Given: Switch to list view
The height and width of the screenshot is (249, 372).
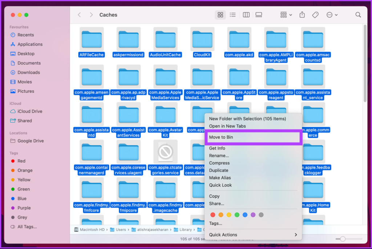Looking at the screenshot, I should click(233, 15).
